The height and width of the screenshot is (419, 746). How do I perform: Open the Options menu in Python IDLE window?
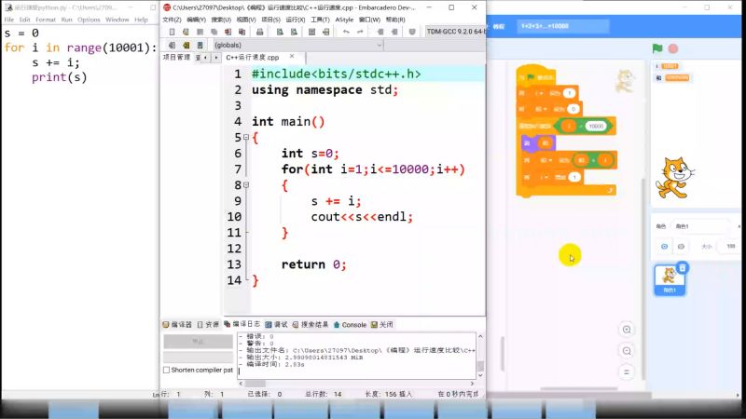[x=89, y=20]
